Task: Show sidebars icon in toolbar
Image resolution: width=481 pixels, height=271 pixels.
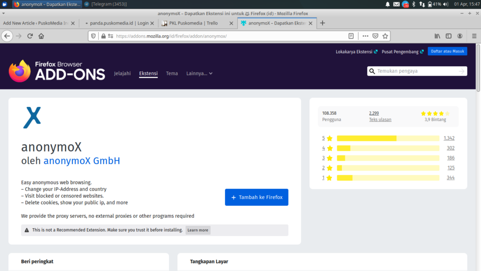Action: (x=449, y=36)
